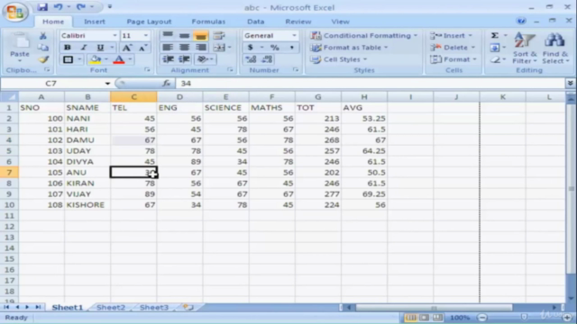
Task: Toggle Bold formatting
Action: (x=68, y=48)
